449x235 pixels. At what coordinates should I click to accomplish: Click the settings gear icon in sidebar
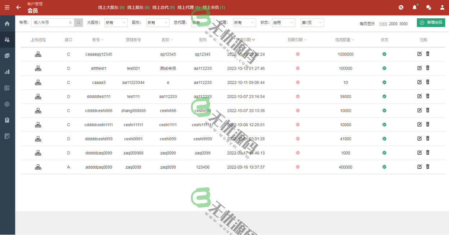click(7, 104)
